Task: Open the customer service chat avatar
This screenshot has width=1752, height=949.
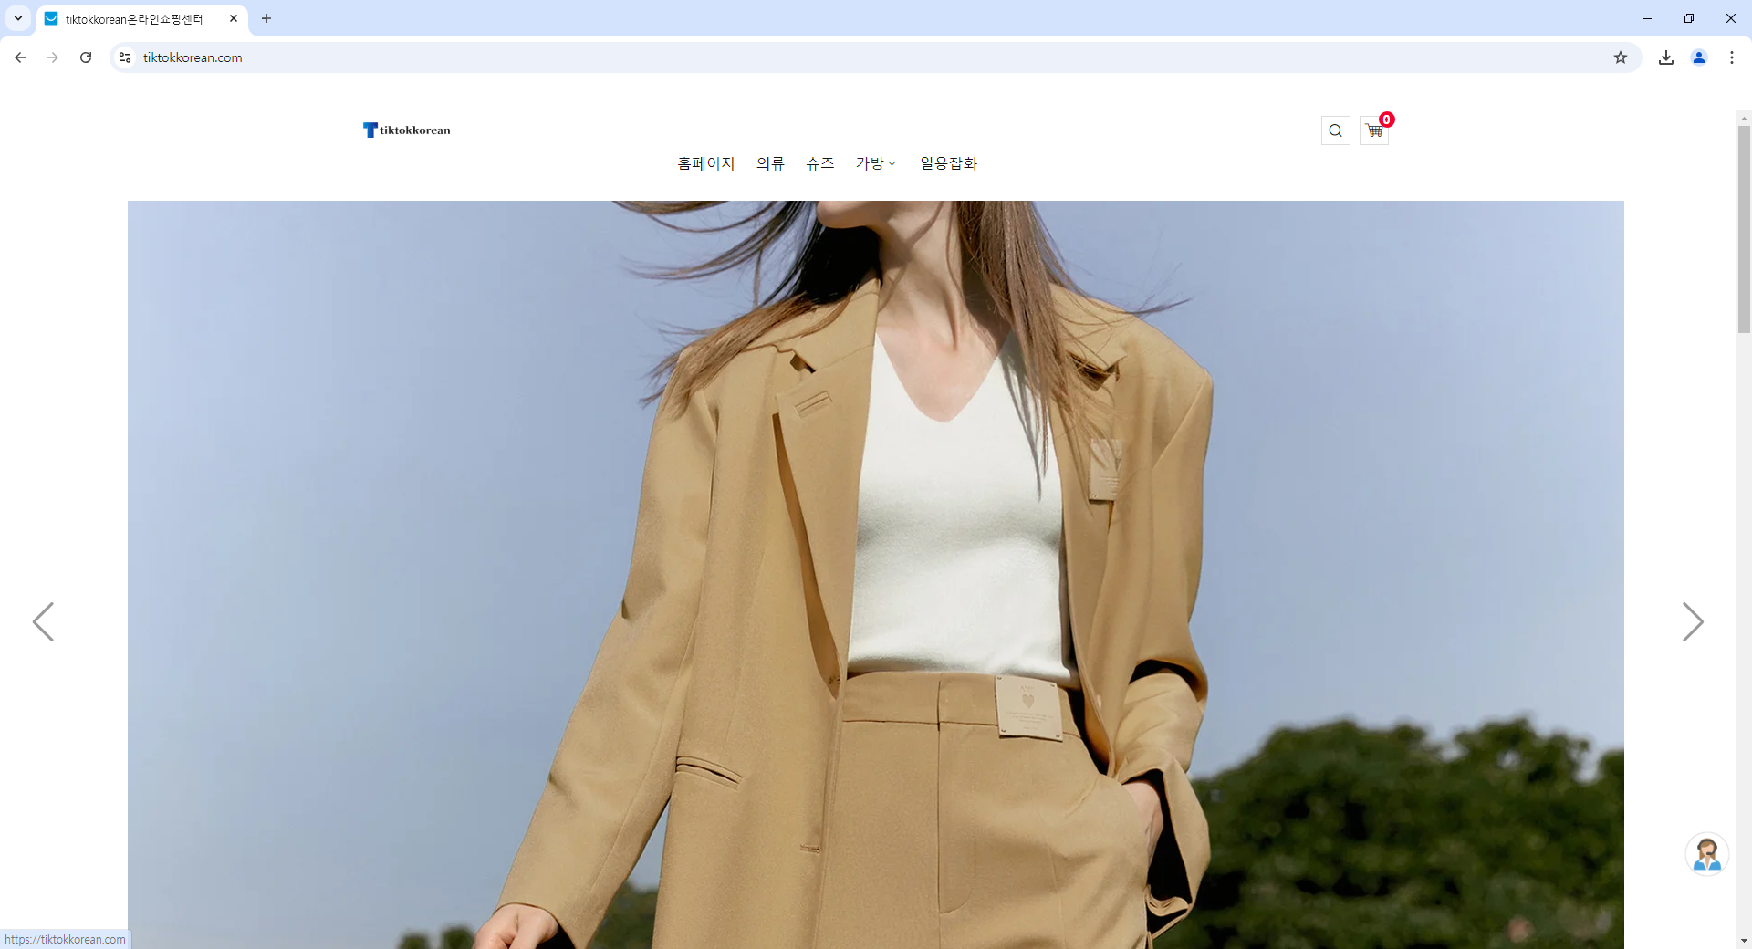Action: tap(1706, 854)
